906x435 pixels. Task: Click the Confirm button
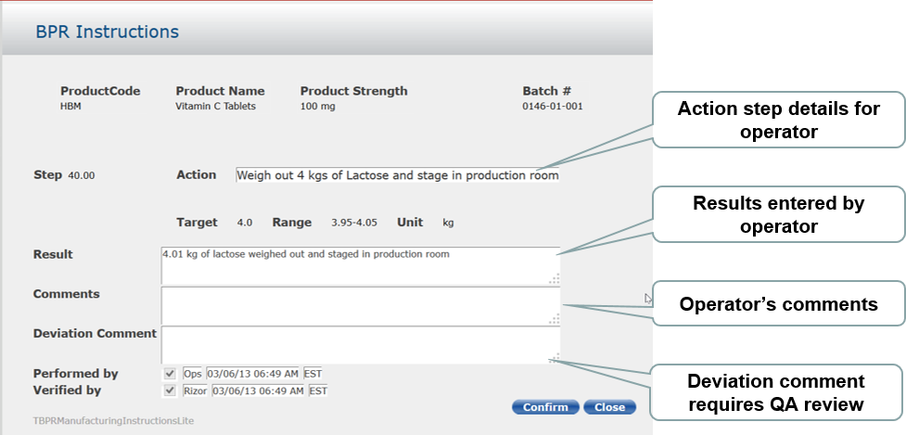pos(545,407)
